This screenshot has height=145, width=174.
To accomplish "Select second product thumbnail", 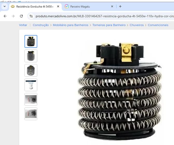I will click(31, 56).
